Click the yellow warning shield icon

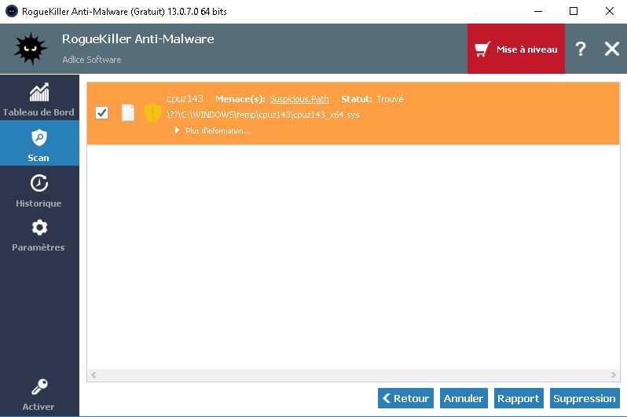pos(152,113)
